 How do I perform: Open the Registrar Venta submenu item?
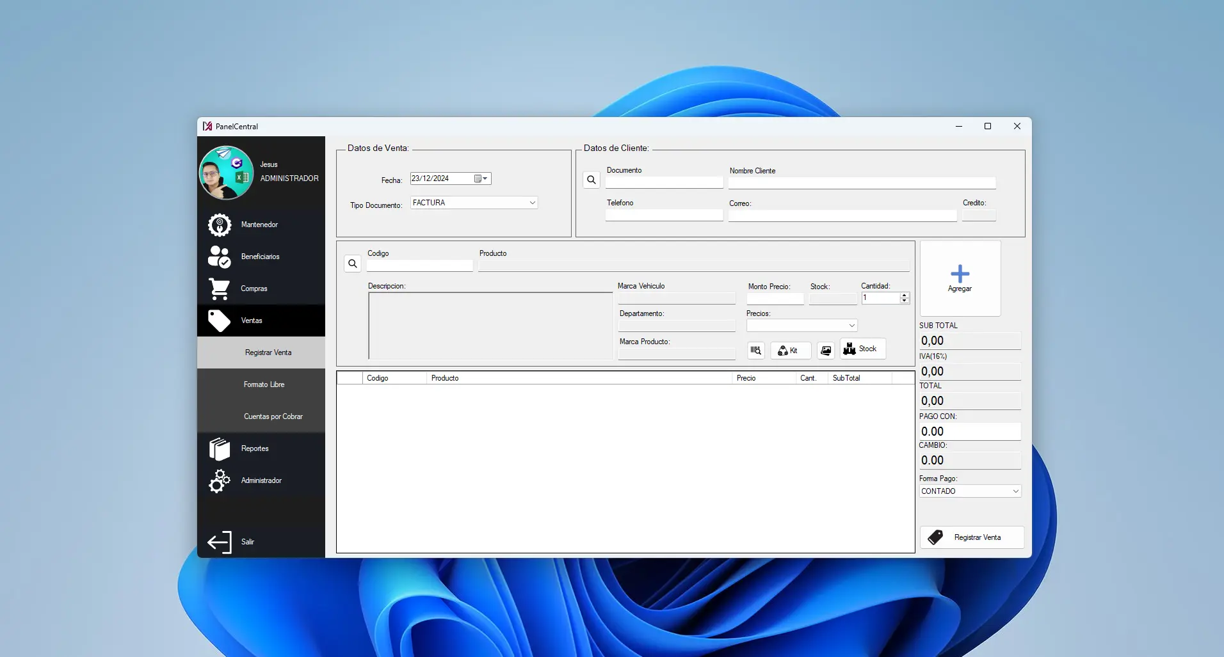[x=261, y=352]
